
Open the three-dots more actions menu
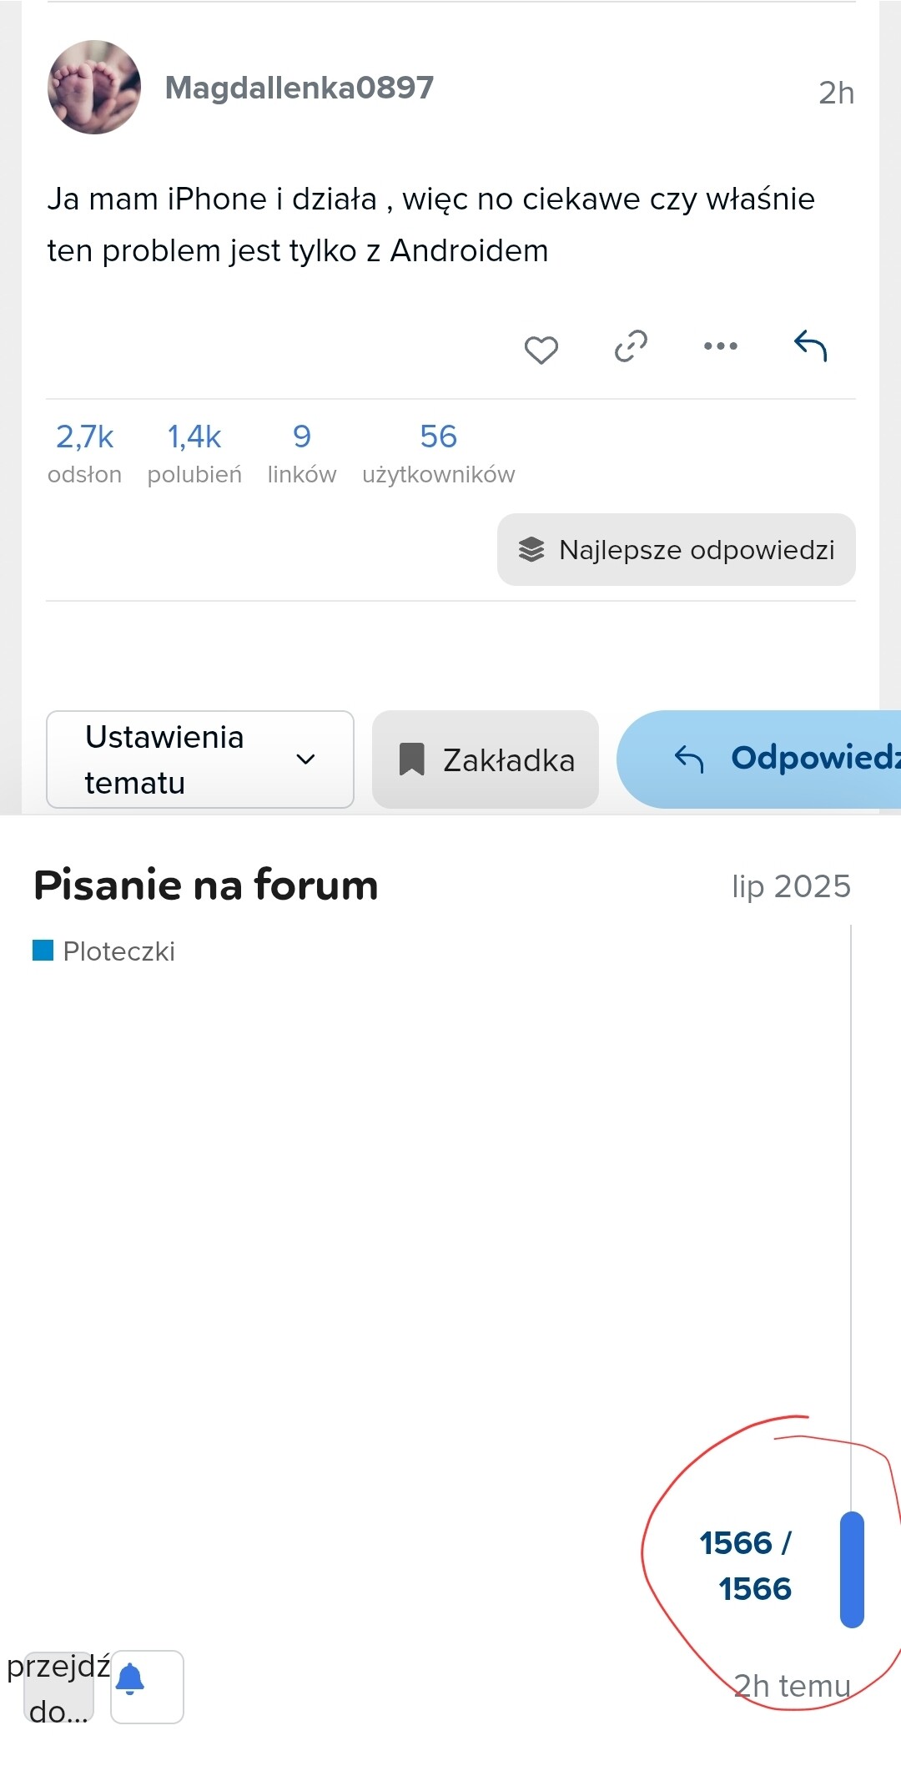click(x=721, y=346)
